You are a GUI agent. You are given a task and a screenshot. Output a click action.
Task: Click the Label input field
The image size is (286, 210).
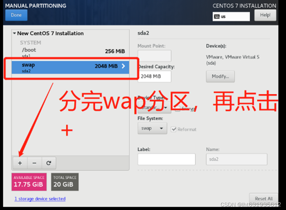(x=167, y=159)
